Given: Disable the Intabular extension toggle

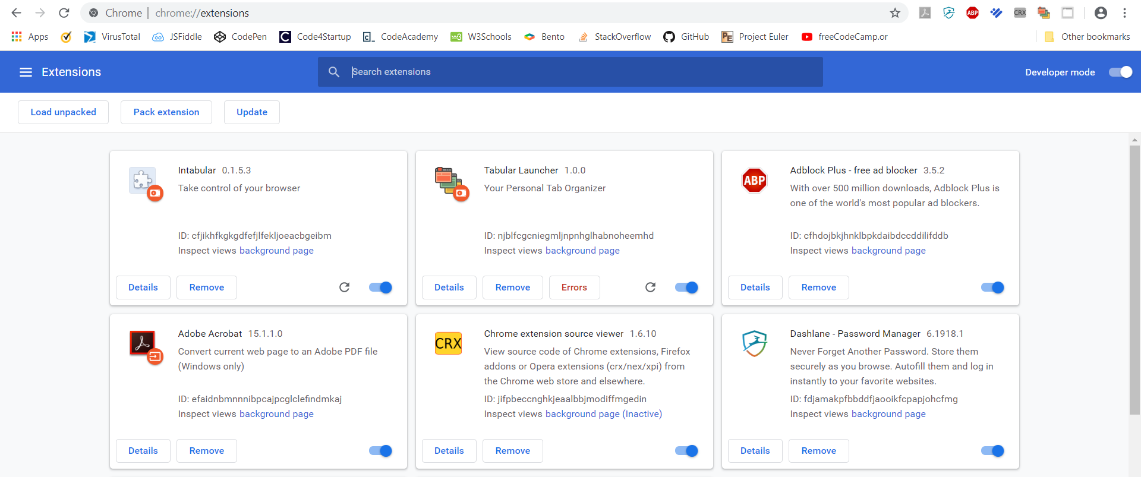Looking at the screenshot, I should [380, 288].
